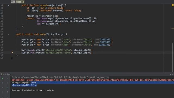Click the intention lightbulb on line 57
This screenshot has width=174, height=98.
[13, 52]
